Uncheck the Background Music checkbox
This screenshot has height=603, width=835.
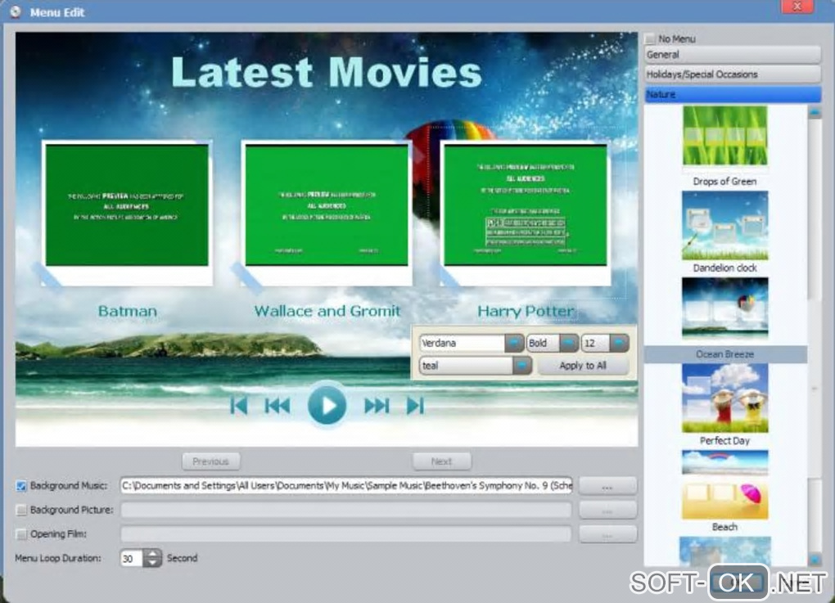[x=21, y=486]
